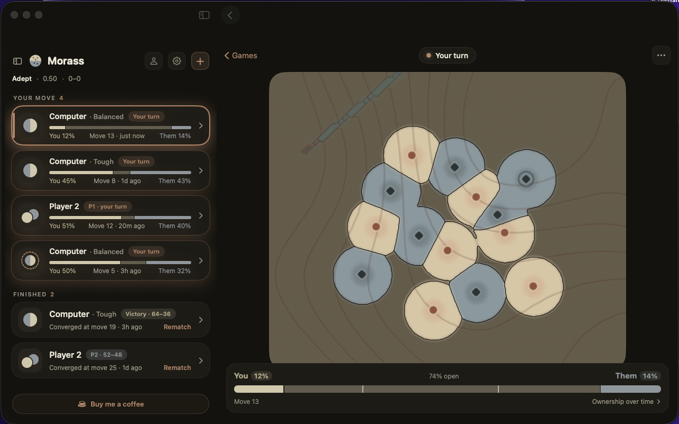This screenshot has height=424, width=679.
Task: Start a new game with plus button
Action: [x=200, y=61]
